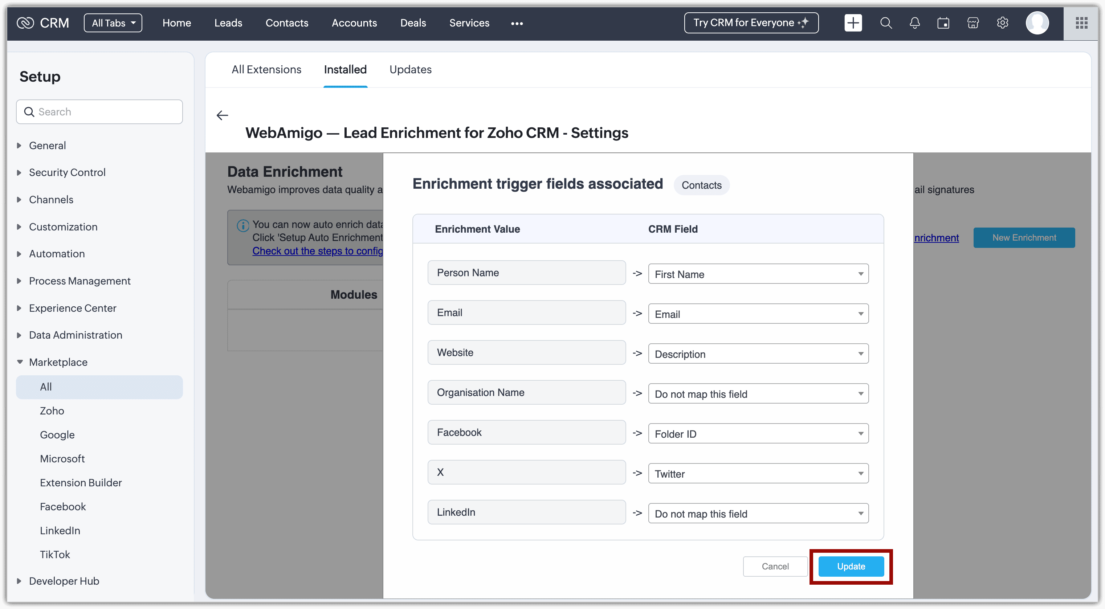Viewport: 1105px width, 609px height.
Task: Switch to the Updates tab
Action: (x=410, y=69)
